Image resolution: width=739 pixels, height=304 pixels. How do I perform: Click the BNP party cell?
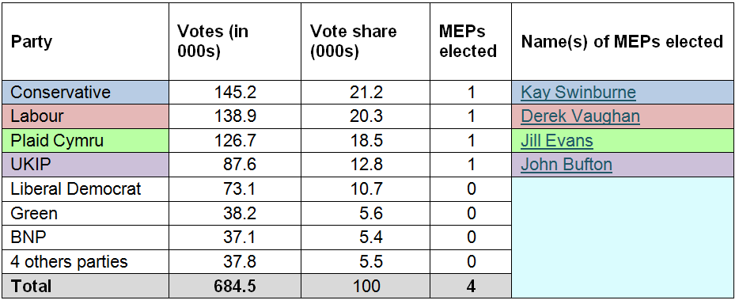85,237
